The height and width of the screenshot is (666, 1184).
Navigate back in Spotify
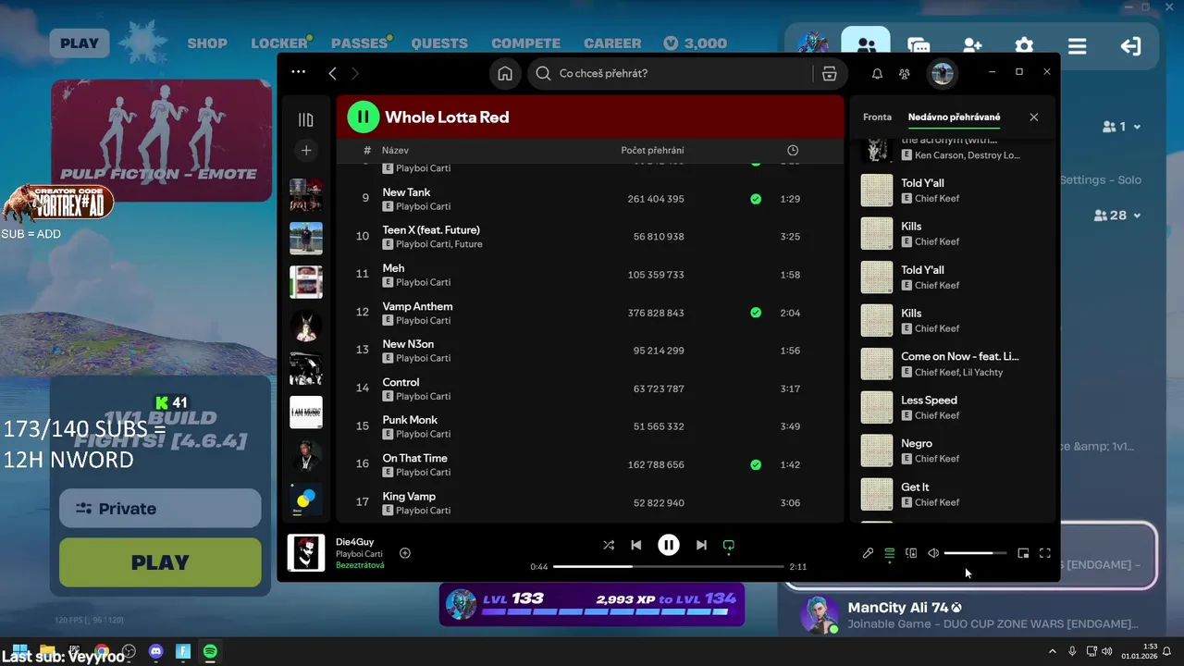point(332,73)
